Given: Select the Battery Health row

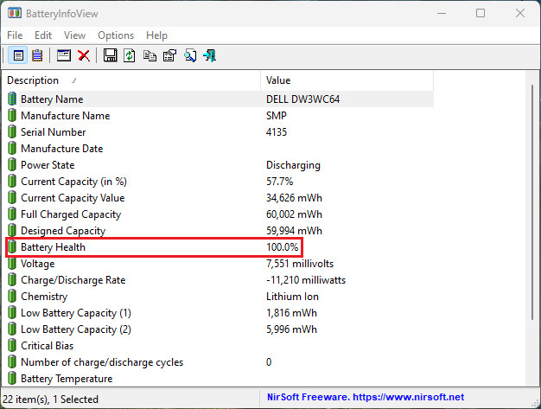Looking at the screenshot, I should coord(220,246).
